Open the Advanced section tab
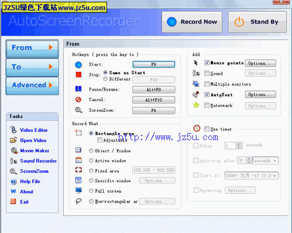The image size is (292, 233). [x=32, y=86]
